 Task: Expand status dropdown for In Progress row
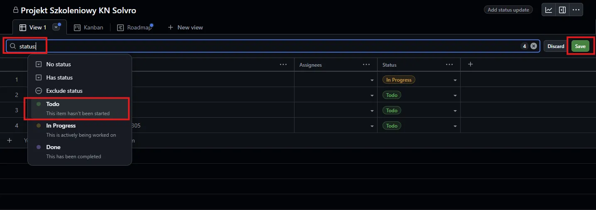tap(455, 80)
